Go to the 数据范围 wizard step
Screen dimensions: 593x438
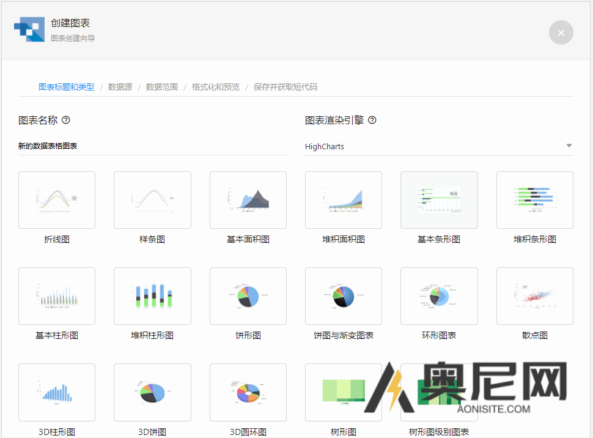(162, 87)
